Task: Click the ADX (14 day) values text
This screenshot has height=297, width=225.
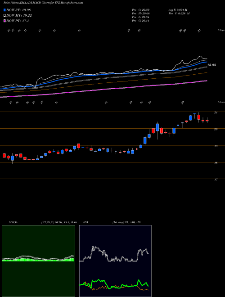Action: click(x=126, y=222)
